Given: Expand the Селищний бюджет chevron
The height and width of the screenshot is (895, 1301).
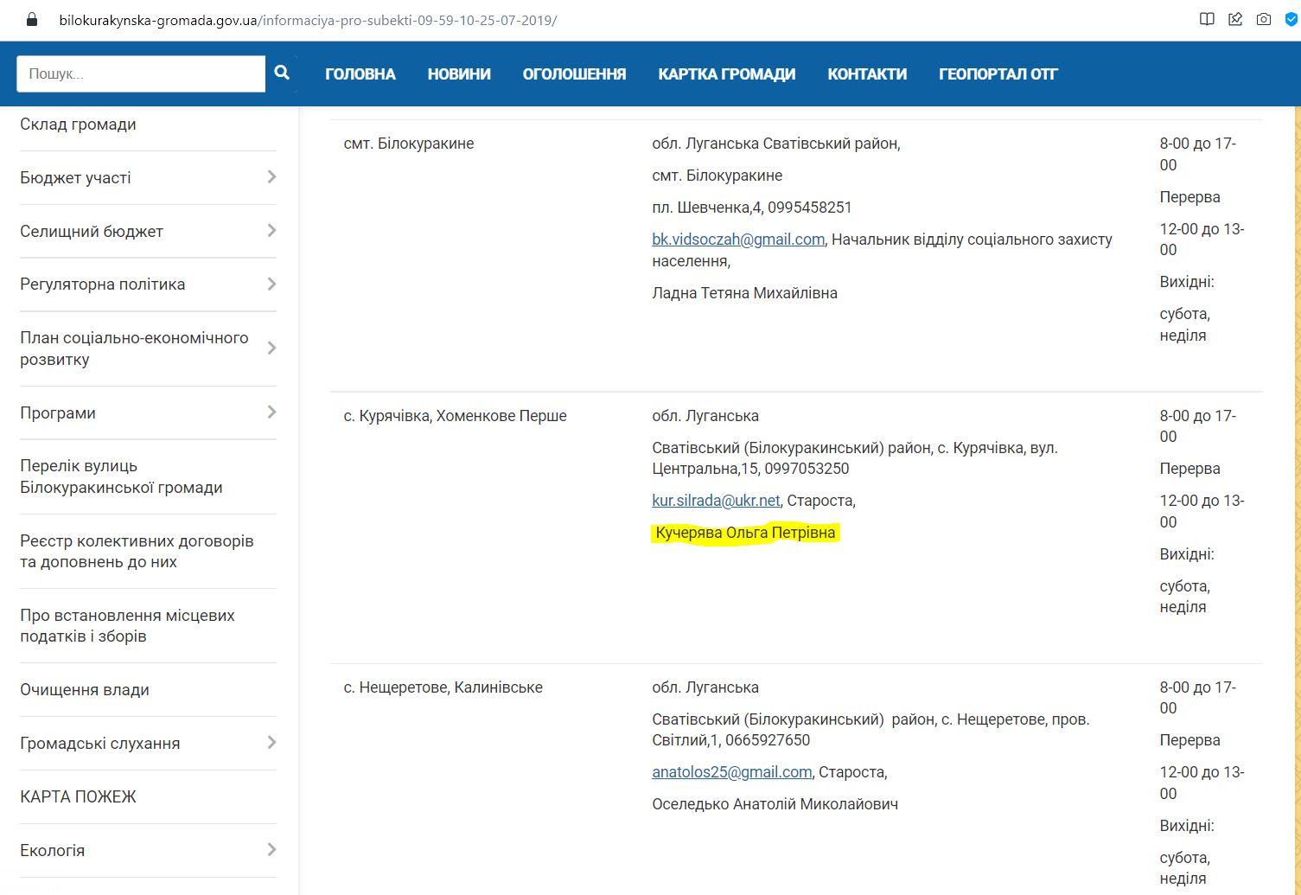Looking at the screenshot, I should pyautogui.click(x=271, y=231).
